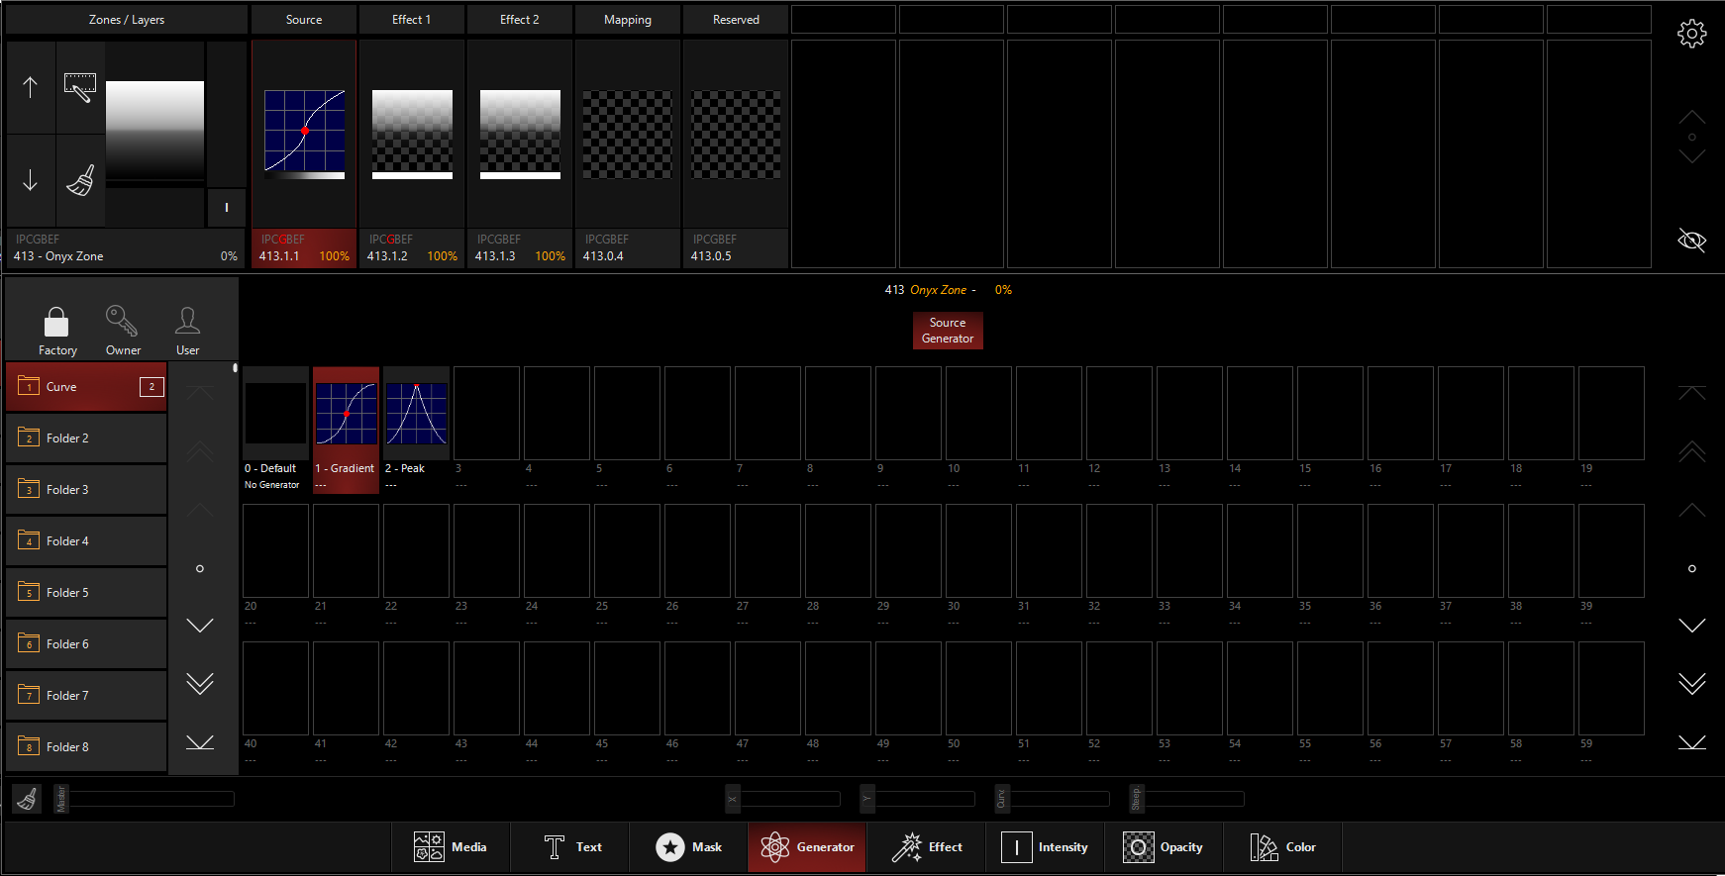Preset grid: single chevron up
1725x876 pixels.
click(x=1692, y=510)
